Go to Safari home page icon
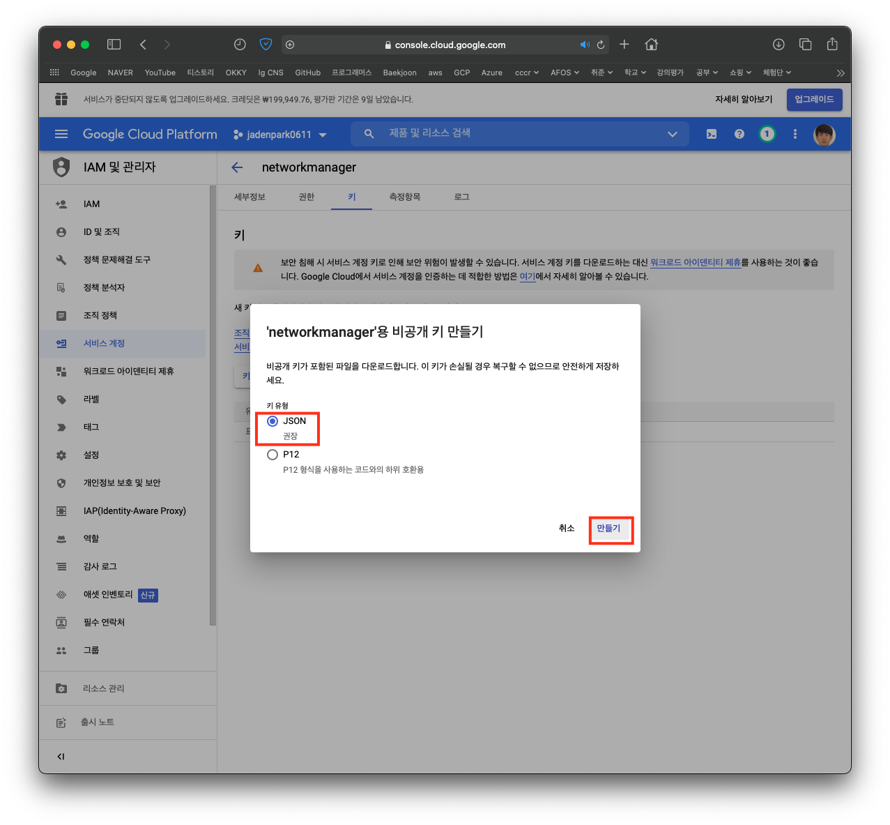 [x=652, y=45]
